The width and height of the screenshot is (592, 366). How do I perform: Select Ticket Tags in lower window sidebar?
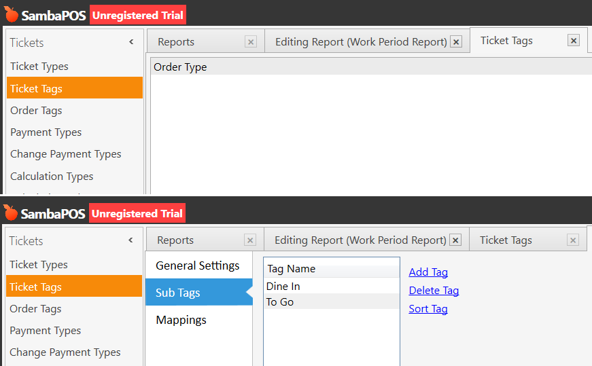point(74,286)
